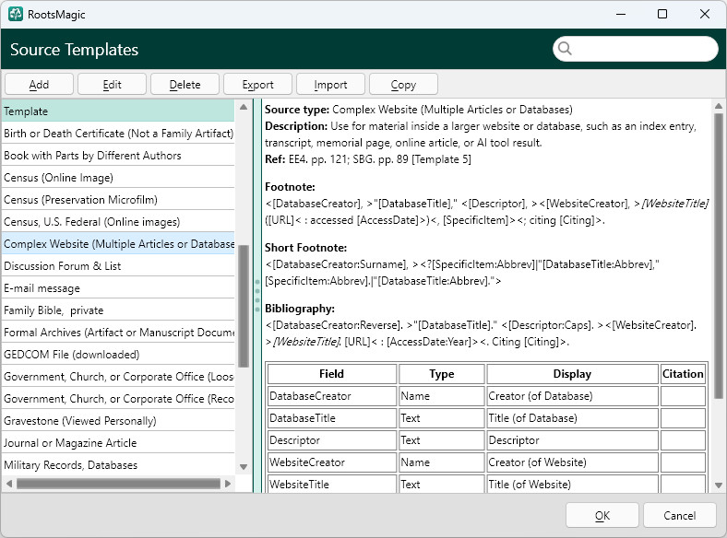This screenshot has width=727, height=538.
Task: Select Government, Church, or Corporate Office (Loos row
Action: [x=118, y=377]
